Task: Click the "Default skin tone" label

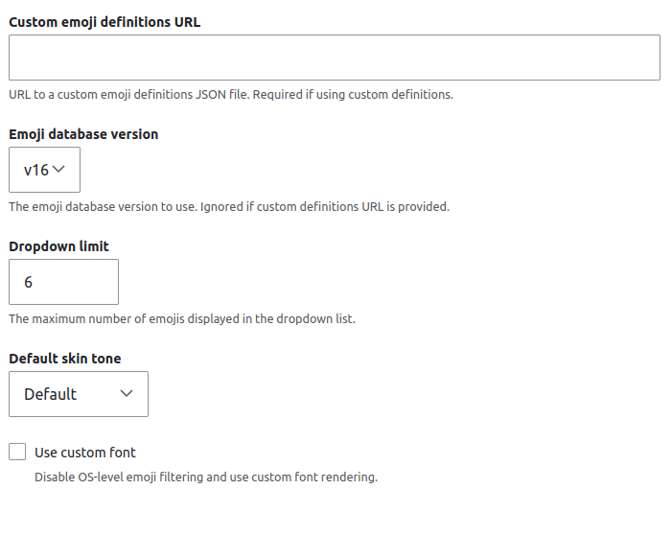Action: pyautogui.click(x=65, y=359)
